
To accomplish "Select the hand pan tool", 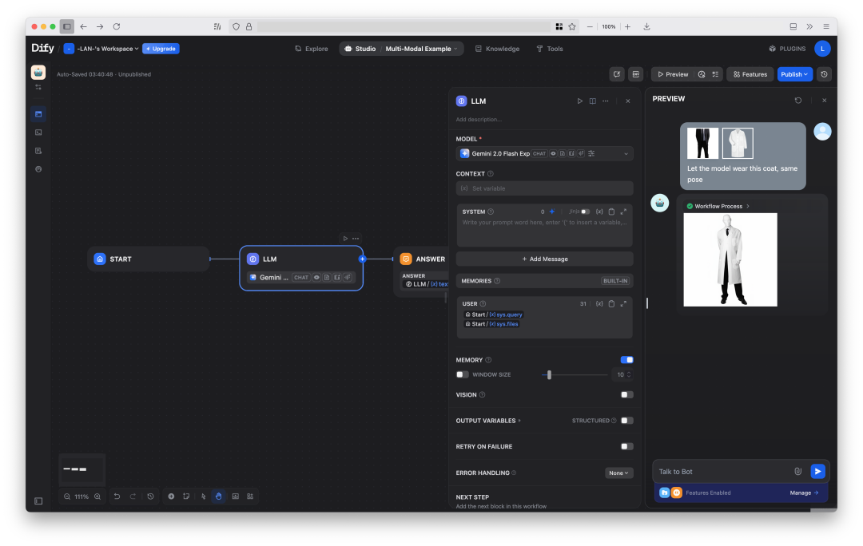I will click(218, 497).
